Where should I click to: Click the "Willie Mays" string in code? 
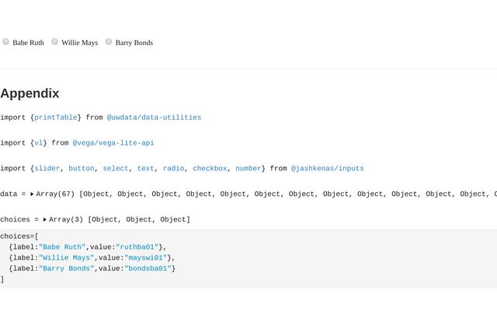66,257
